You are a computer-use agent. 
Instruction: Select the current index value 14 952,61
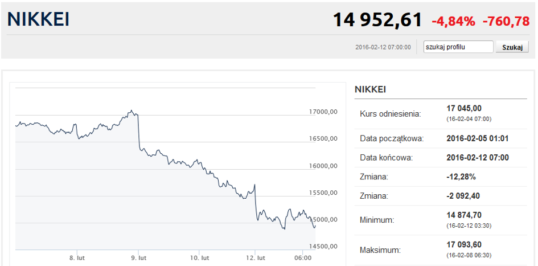click(x=377, y=21)
